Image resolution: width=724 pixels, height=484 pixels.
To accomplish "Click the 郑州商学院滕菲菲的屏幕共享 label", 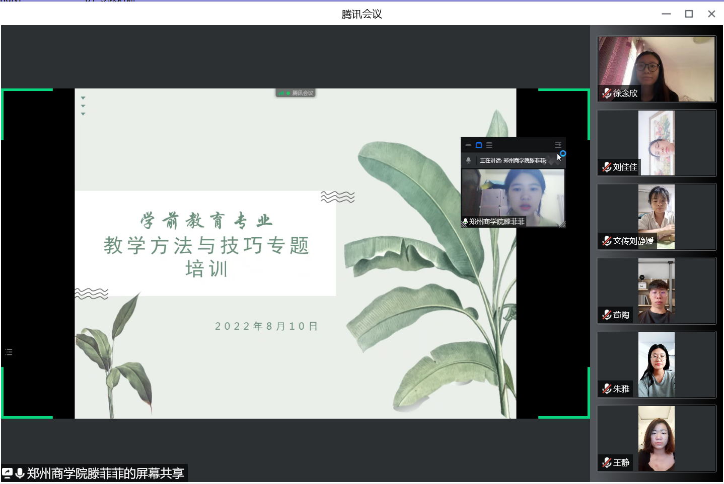I will coord(105,473).
